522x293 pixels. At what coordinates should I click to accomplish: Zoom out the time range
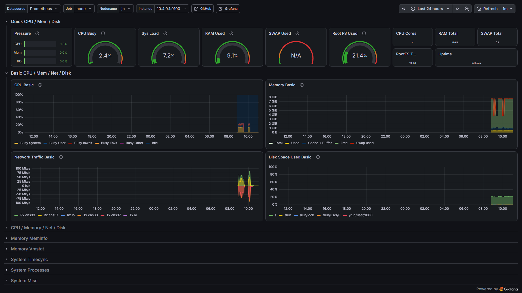tap(467, 9)
